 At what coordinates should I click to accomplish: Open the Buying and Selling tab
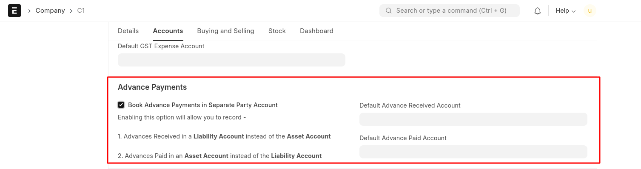[225, 31]
